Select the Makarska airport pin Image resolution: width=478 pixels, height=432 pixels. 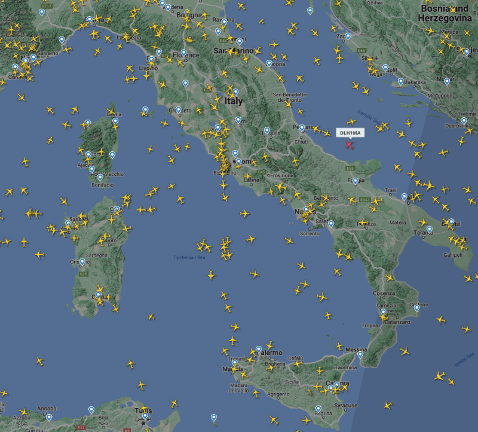pos(400,81)
